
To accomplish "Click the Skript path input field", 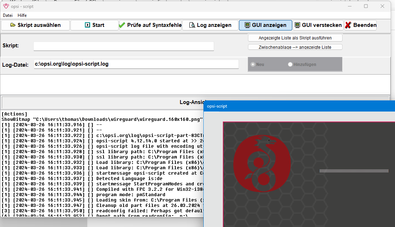I will 124,46.
